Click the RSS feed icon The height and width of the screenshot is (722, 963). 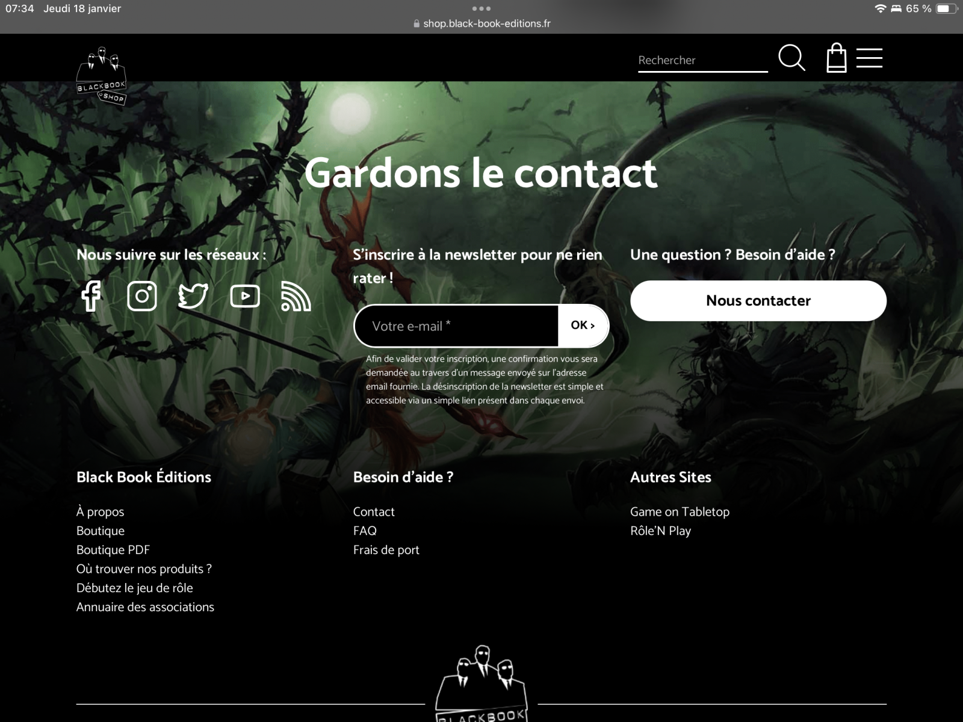296,296
